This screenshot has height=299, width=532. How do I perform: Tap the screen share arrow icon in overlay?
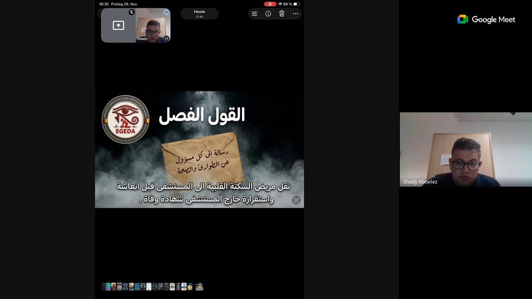coord(118,26)
